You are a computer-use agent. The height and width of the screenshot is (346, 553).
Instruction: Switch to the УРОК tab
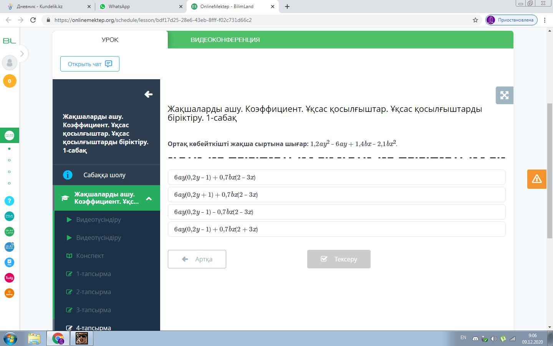110,40
